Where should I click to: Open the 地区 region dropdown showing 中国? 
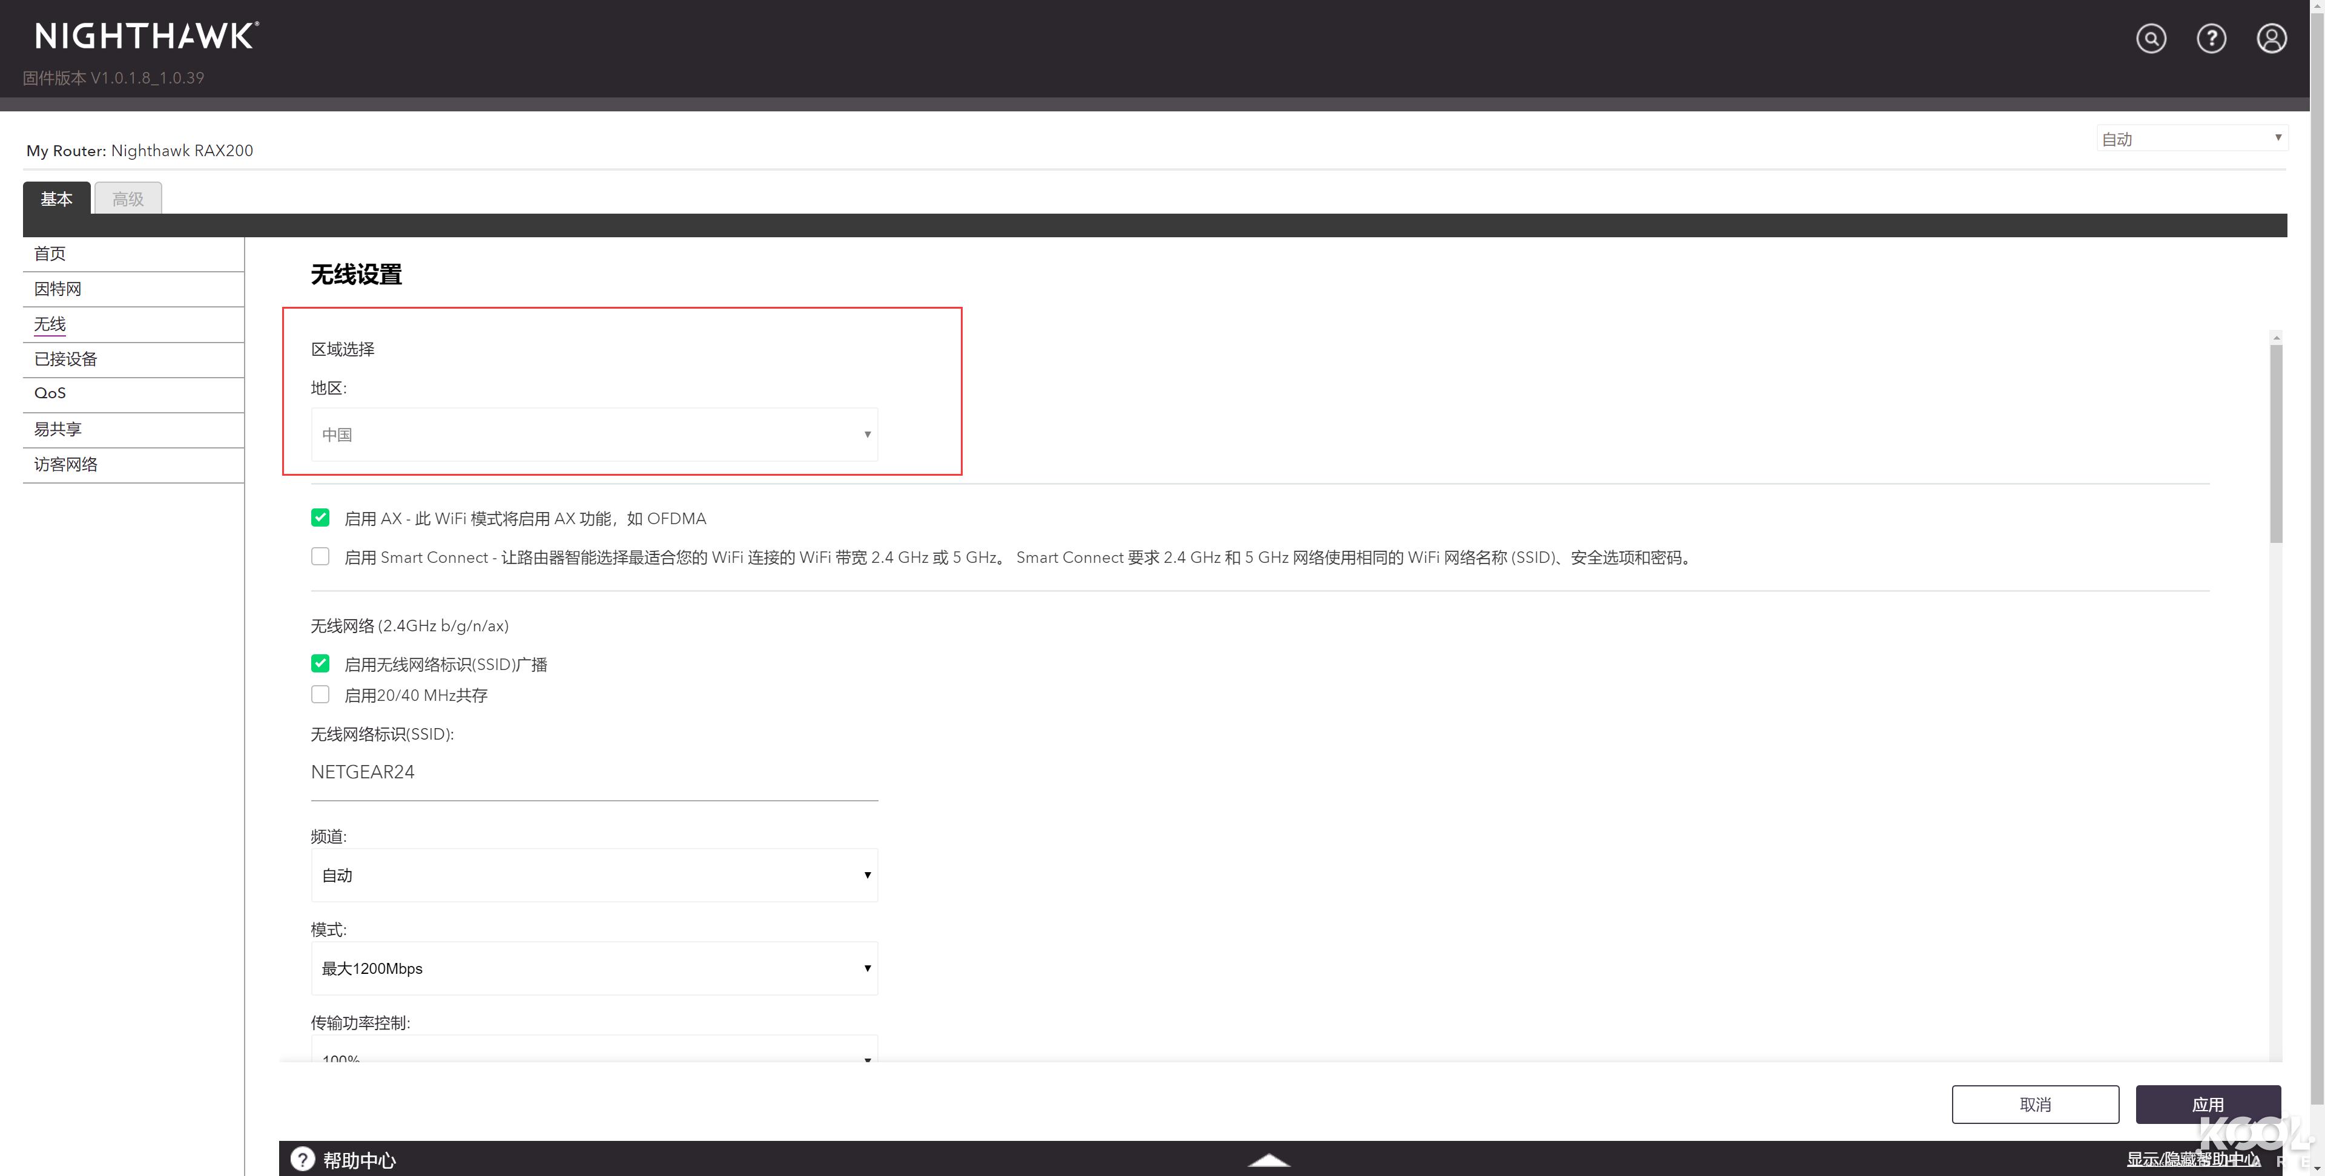594,434
